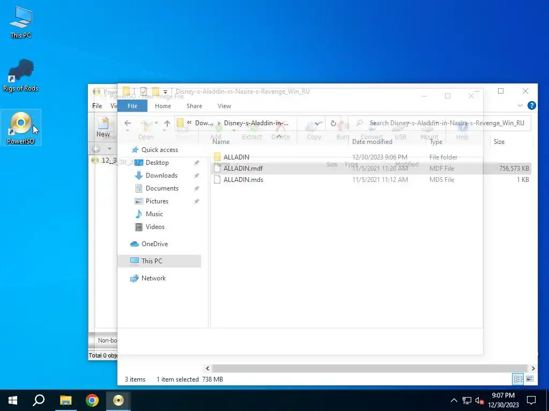Open Pictures in navigation pane
This screenshot has width=549, height=411.
pos(157,201)
